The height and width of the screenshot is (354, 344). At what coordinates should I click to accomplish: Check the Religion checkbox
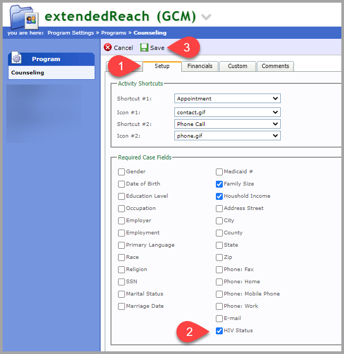coord(121,269)
